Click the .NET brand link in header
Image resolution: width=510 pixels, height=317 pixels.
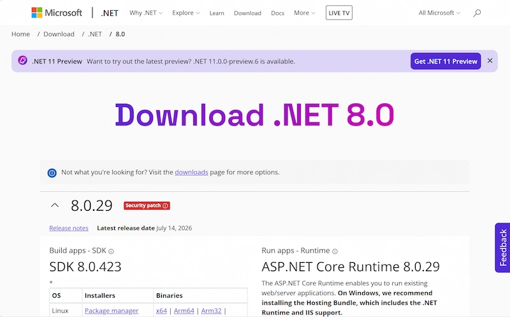point(110,13)
